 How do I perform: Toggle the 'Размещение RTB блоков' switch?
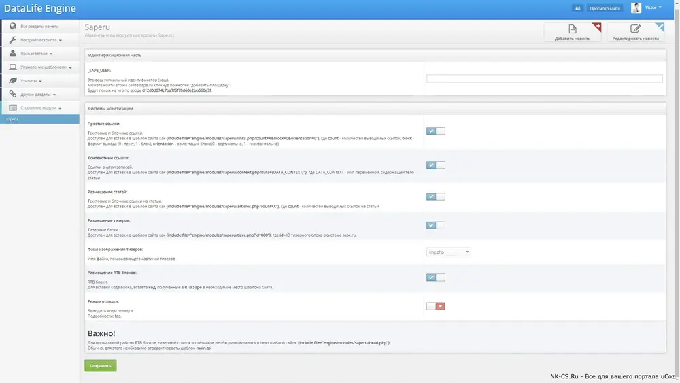[x=435, y=278]
